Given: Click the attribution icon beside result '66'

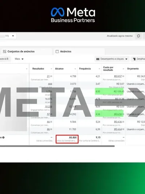Looking at the screenshot, I should 51,122.
